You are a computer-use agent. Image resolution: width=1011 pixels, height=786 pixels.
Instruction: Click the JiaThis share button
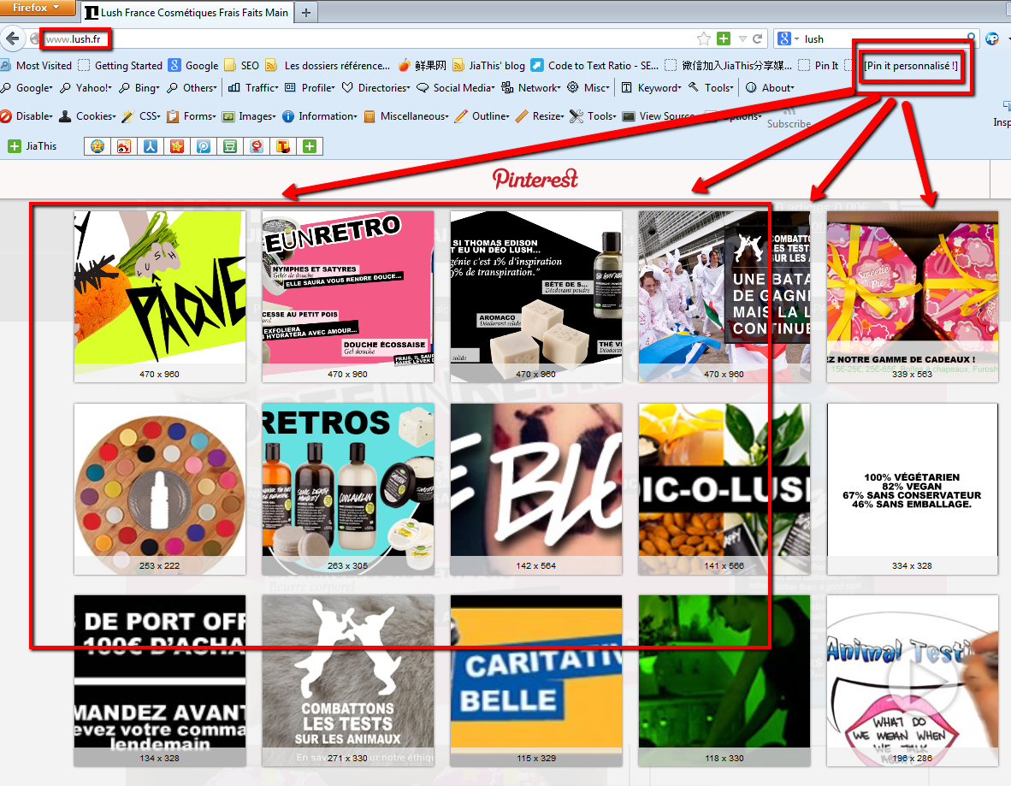tap(33, 146)
